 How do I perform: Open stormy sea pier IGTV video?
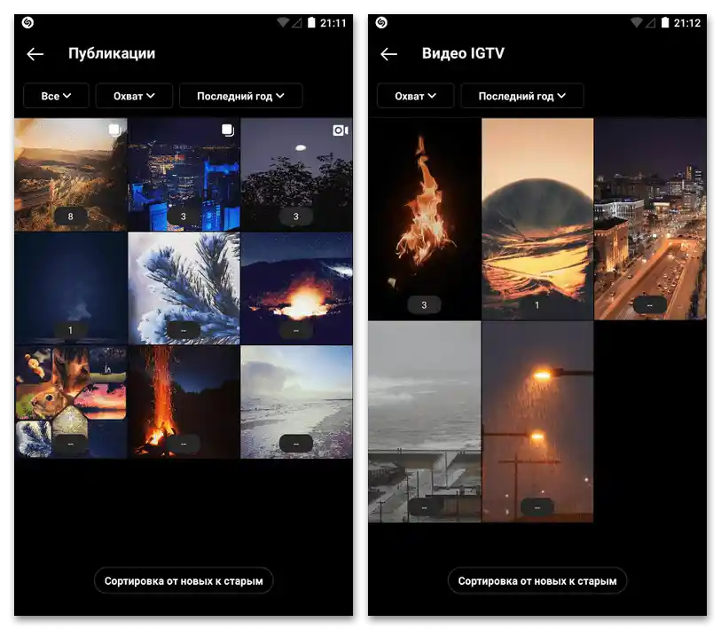[424, 421]
